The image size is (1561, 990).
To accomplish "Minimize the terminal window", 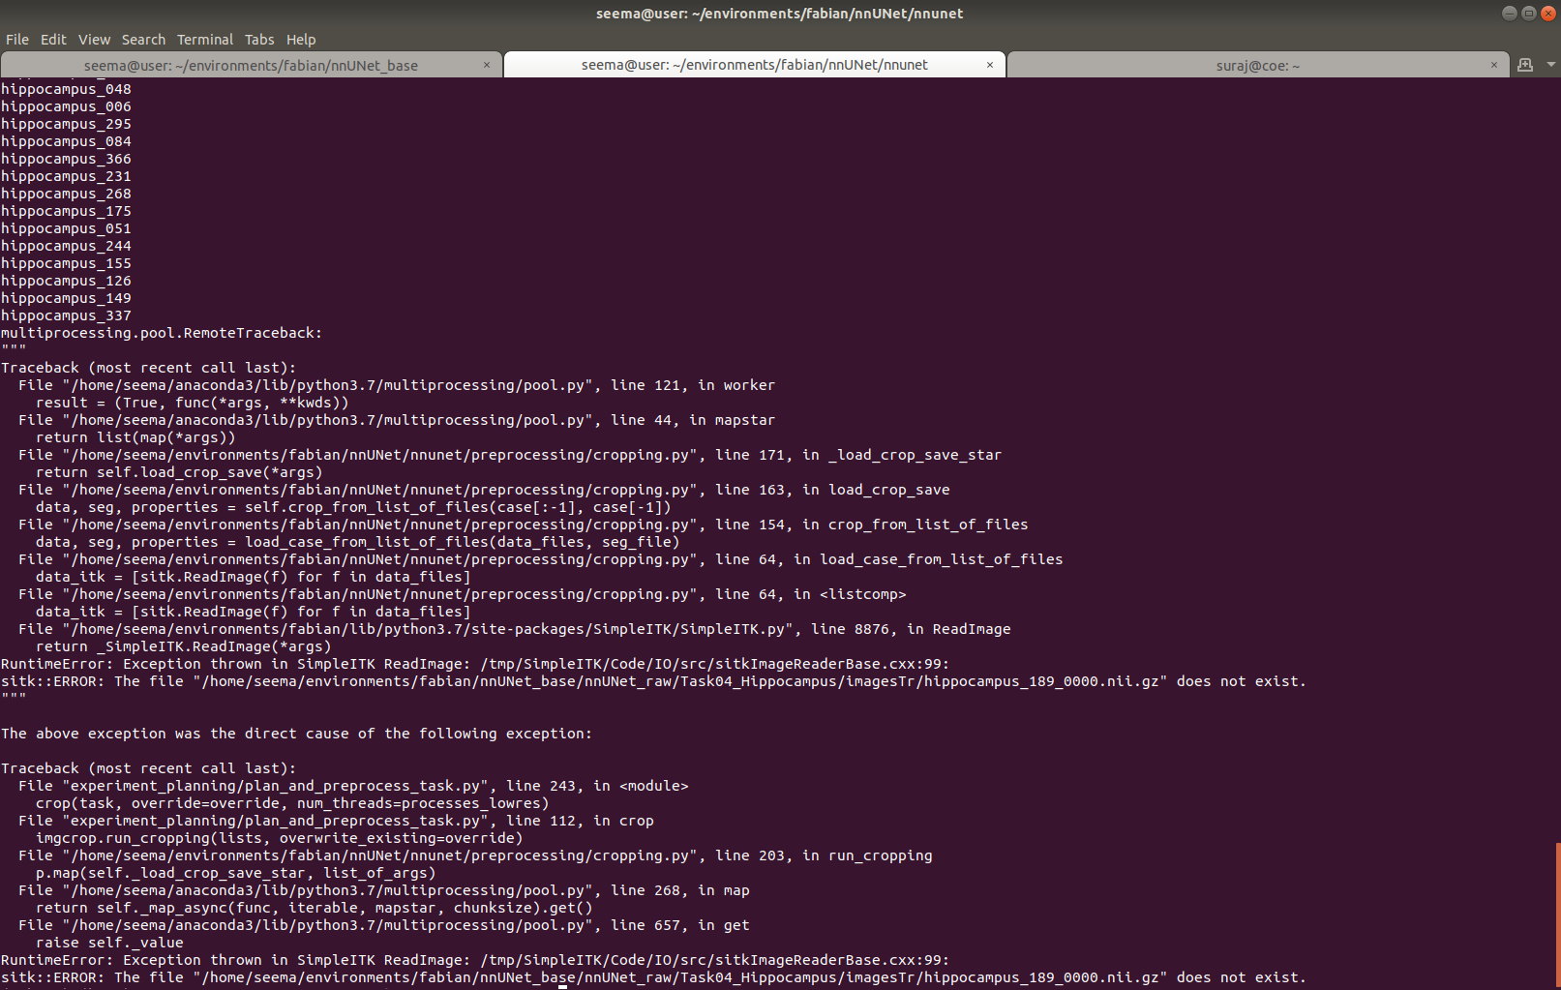I will click(x=1509, y=13).
